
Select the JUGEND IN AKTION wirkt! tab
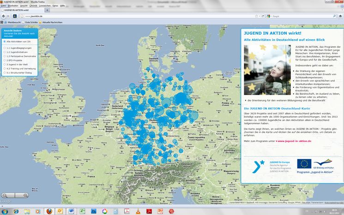22,10
